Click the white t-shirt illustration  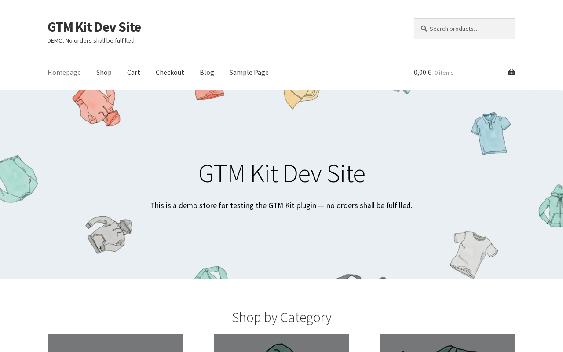(474, 254)
